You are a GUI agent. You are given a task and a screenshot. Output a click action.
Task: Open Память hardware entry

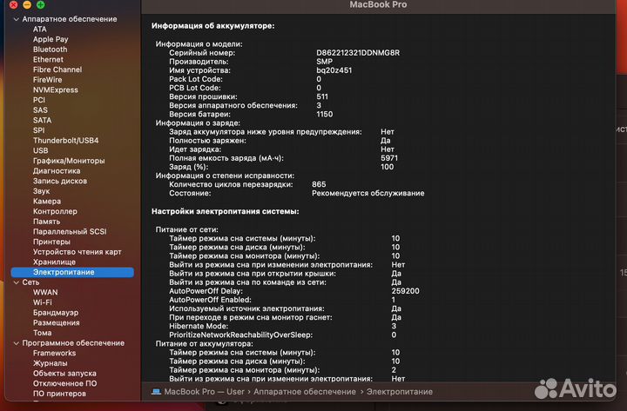46,222
